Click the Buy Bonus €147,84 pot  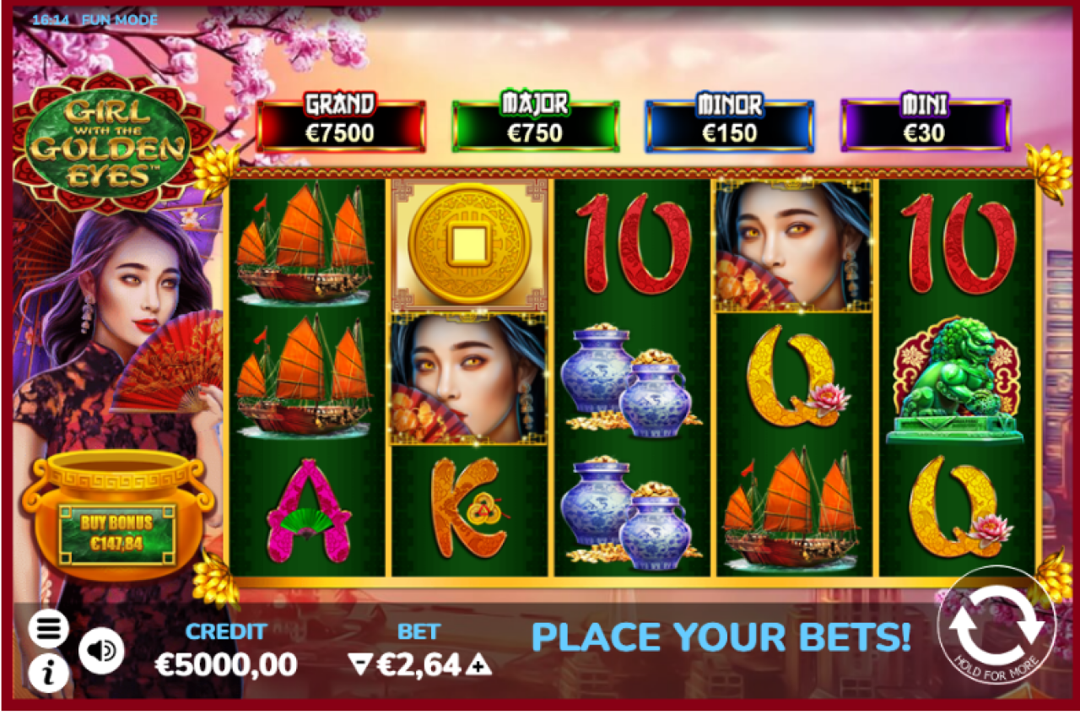click(x=116, y=515)
